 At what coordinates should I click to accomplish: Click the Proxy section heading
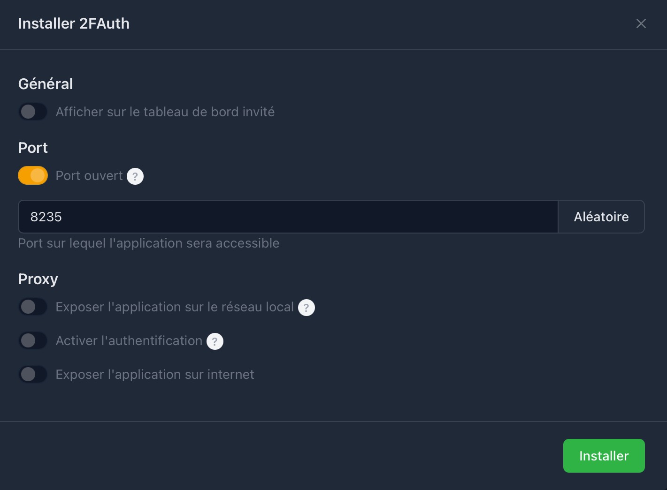point(38,279)
